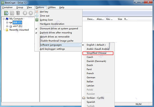Enable Mount drives as removable
The image size is (154, 107).
[x=59, y=37]
